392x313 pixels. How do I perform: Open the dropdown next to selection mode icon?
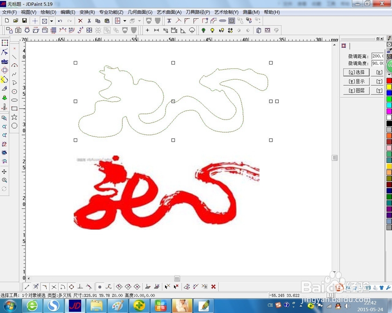[x=51, y=21]
